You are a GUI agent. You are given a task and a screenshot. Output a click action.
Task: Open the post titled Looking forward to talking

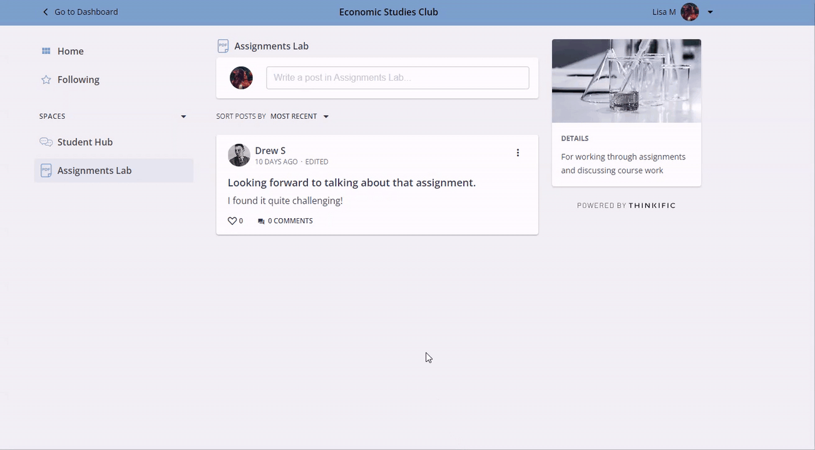(352, 182)
